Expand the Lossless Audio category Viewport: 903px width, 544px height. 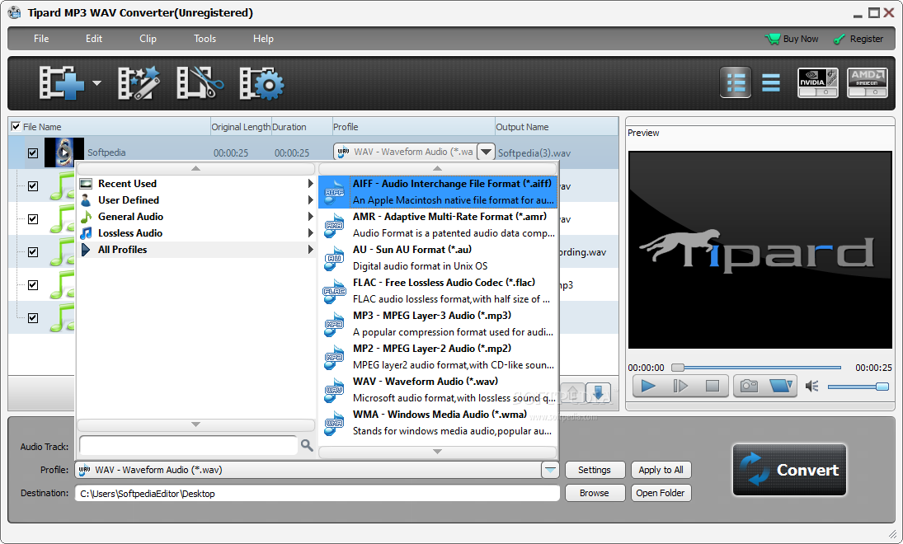(195, 233)
